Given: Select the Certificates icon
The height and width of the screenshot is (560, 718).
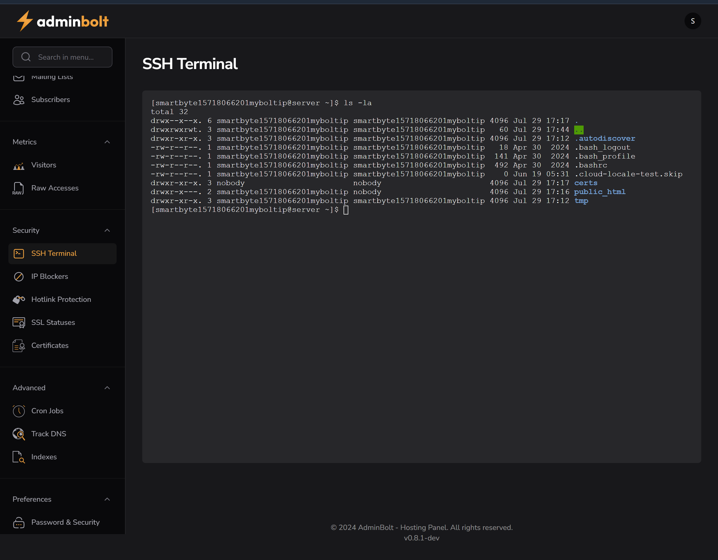Looking at the screenshot, I should pyautogui.click(x=19, y=346).
